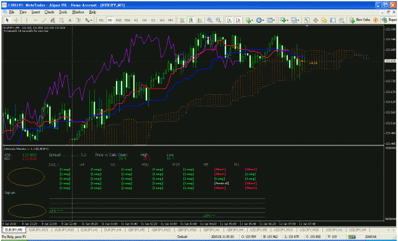Open the Navigator panel
The width and height of the screenshot is (398, 241).
[324, 20]
